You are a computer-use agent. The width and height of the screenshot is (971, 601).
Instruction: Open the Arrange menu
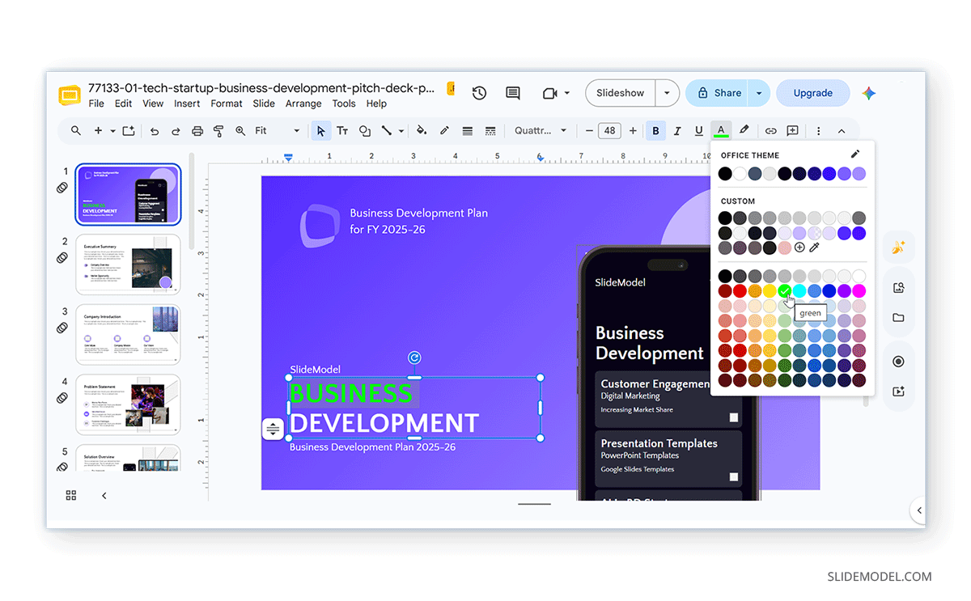click(x=303, y=104)
